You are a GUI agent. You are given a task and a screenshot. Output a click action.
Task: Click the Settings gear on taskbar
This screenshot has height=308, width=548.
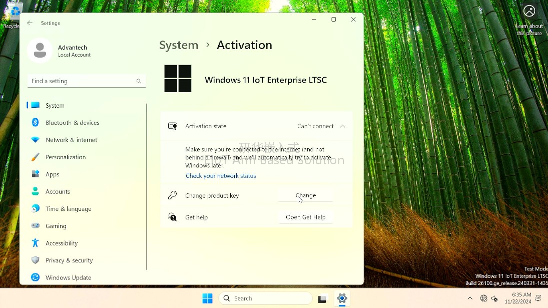pos(342,298)
